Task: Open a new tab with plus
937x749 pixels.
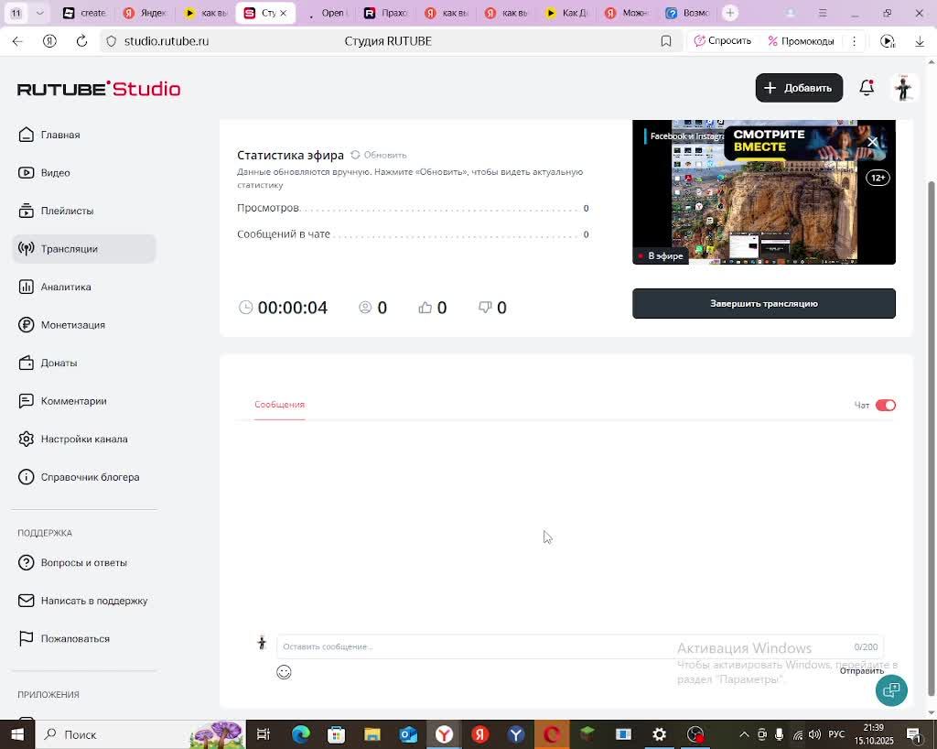Action: pos(729,13)
